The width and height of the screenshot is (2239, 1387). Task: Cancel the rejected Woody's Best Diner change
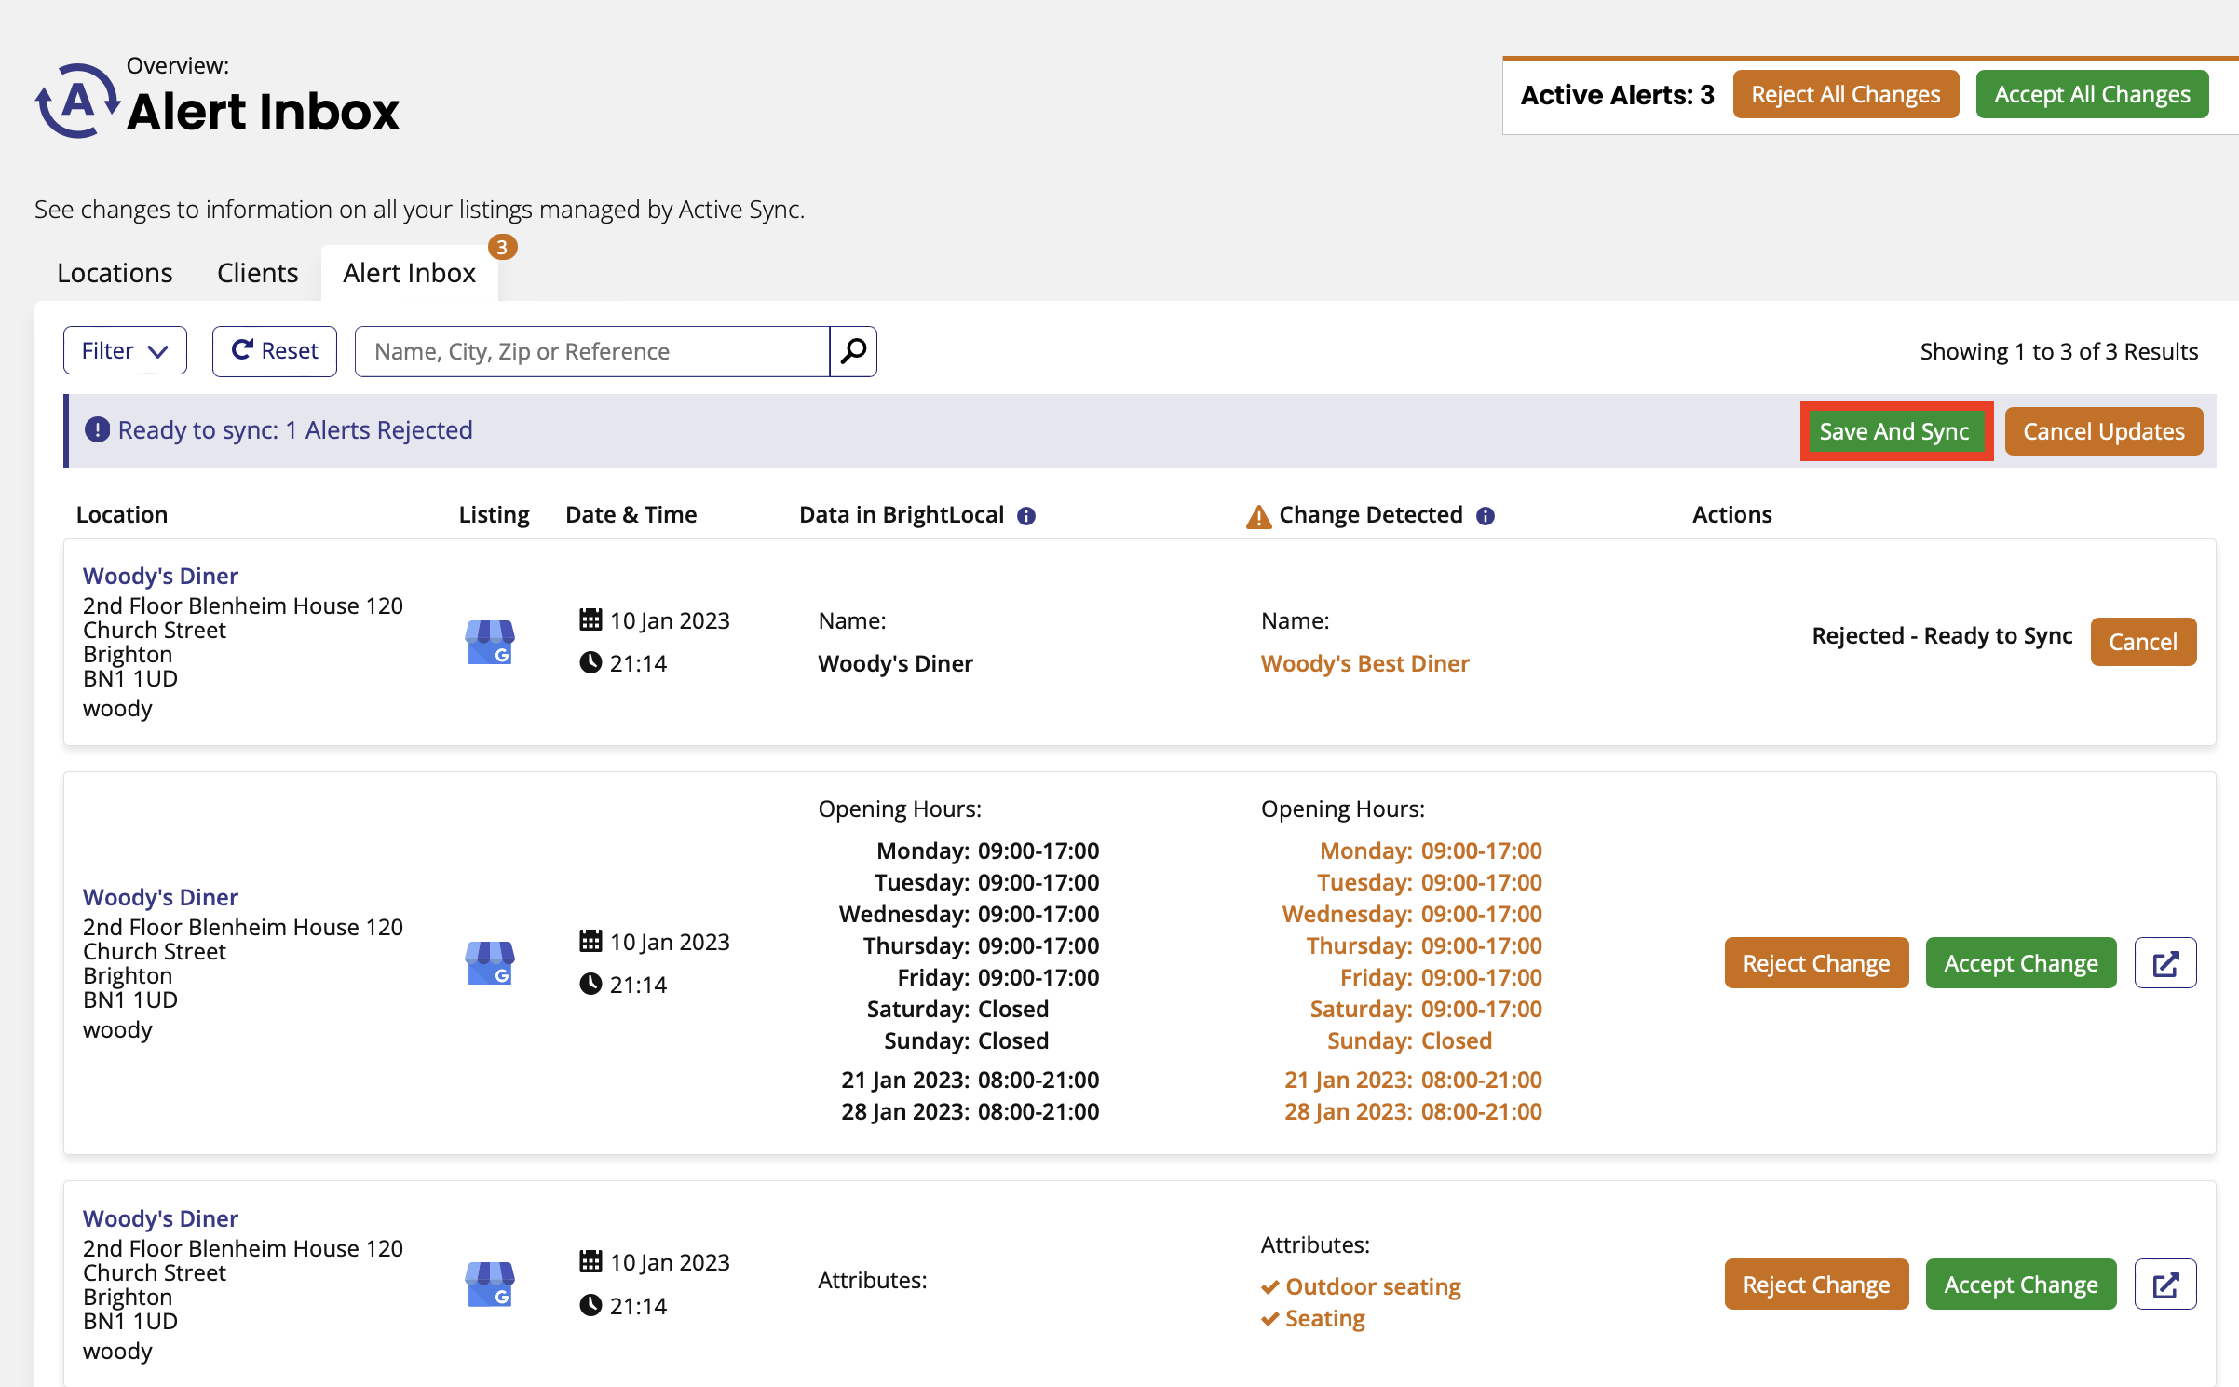tap(2143, 642)
